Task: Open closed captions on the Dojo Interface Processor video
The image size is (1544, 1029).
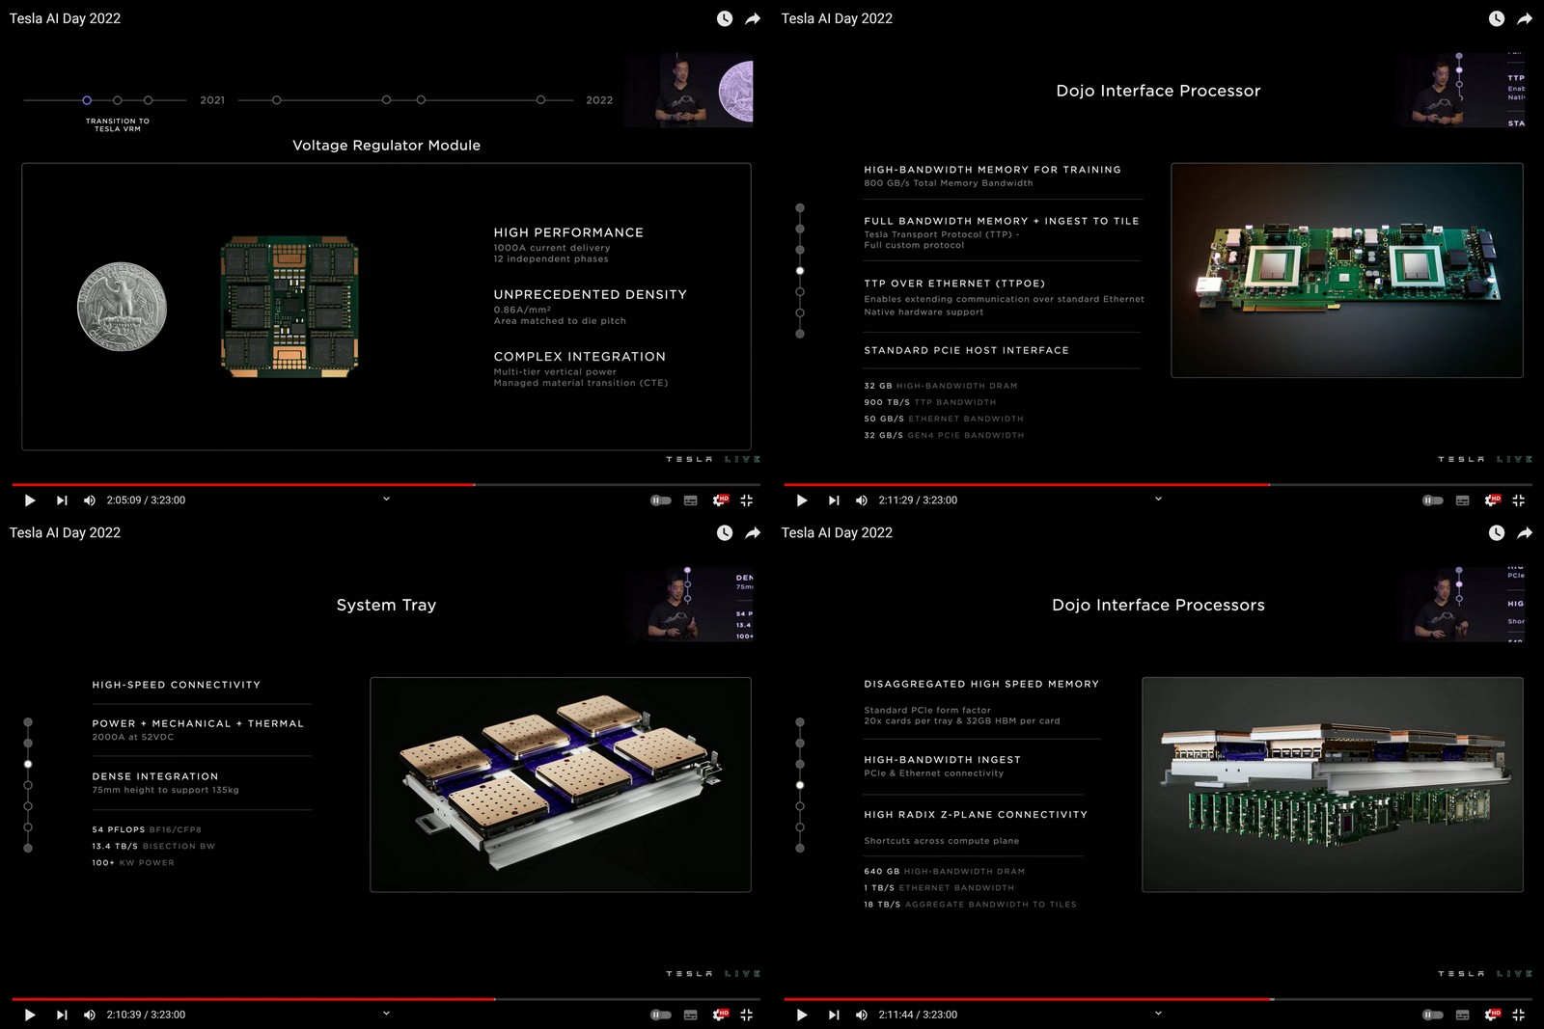Action: tap(1461, 500)
